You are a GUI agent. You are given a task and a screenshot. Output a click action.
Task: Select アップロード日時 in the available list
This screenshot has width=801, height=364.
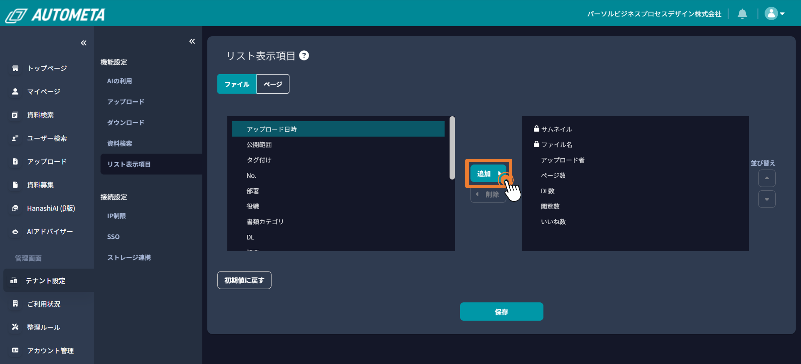[338, 129]
